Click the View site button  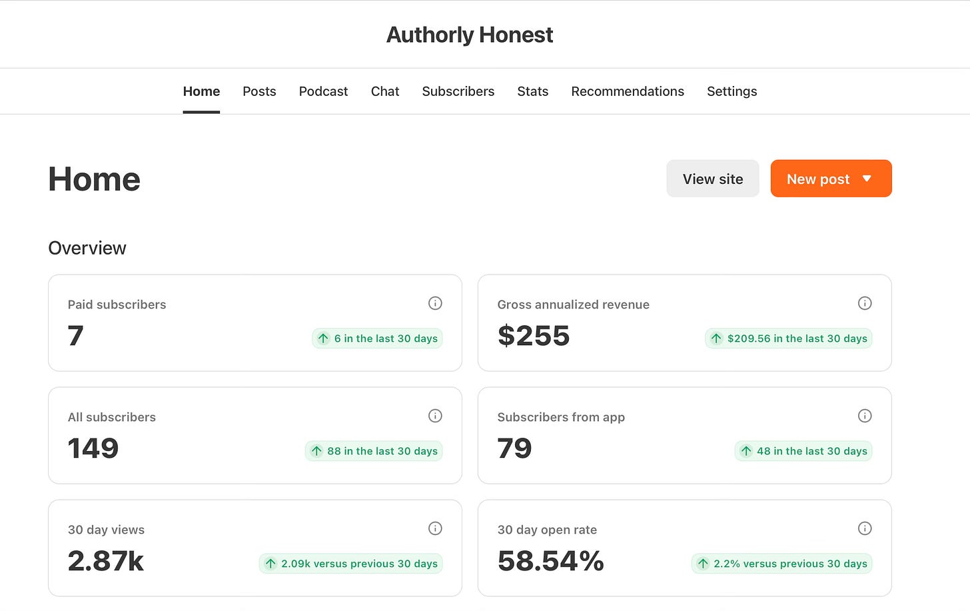[713, 179]
